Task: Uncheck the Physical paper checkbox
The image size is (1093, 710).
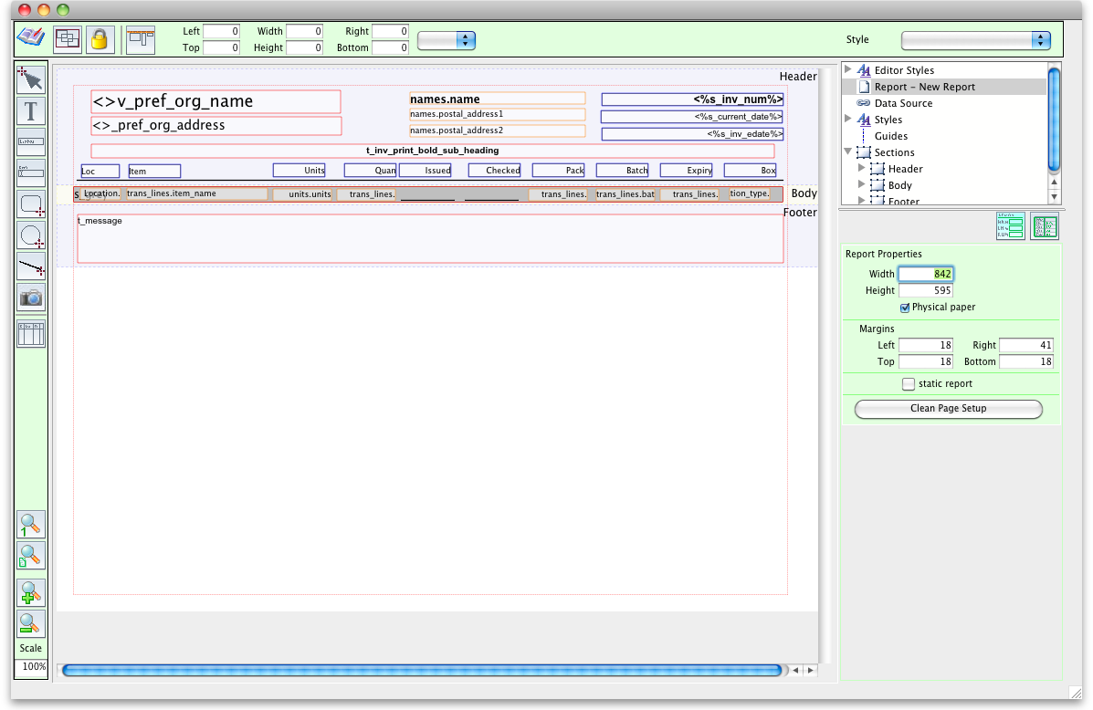Action: click(905, 308)
